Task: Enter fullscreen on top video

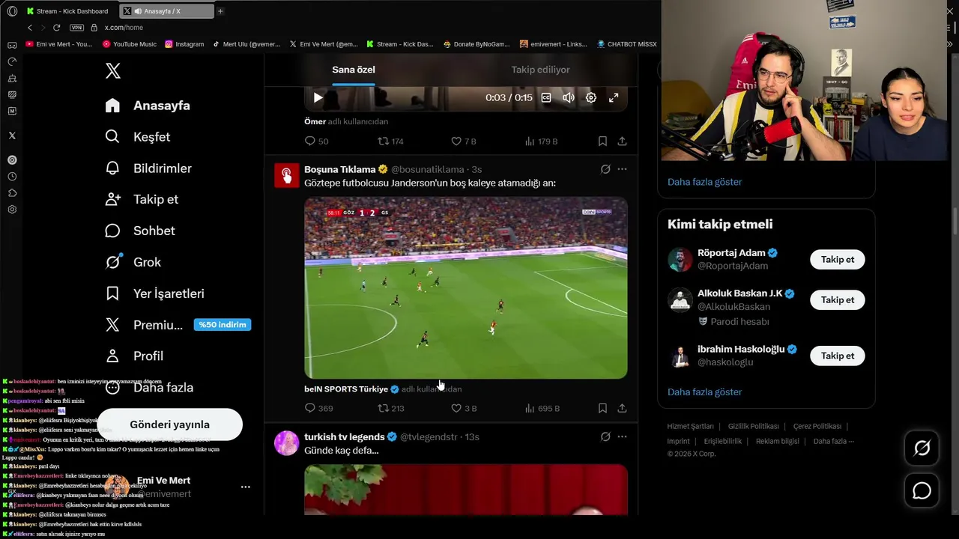Action: click(614, 97)
